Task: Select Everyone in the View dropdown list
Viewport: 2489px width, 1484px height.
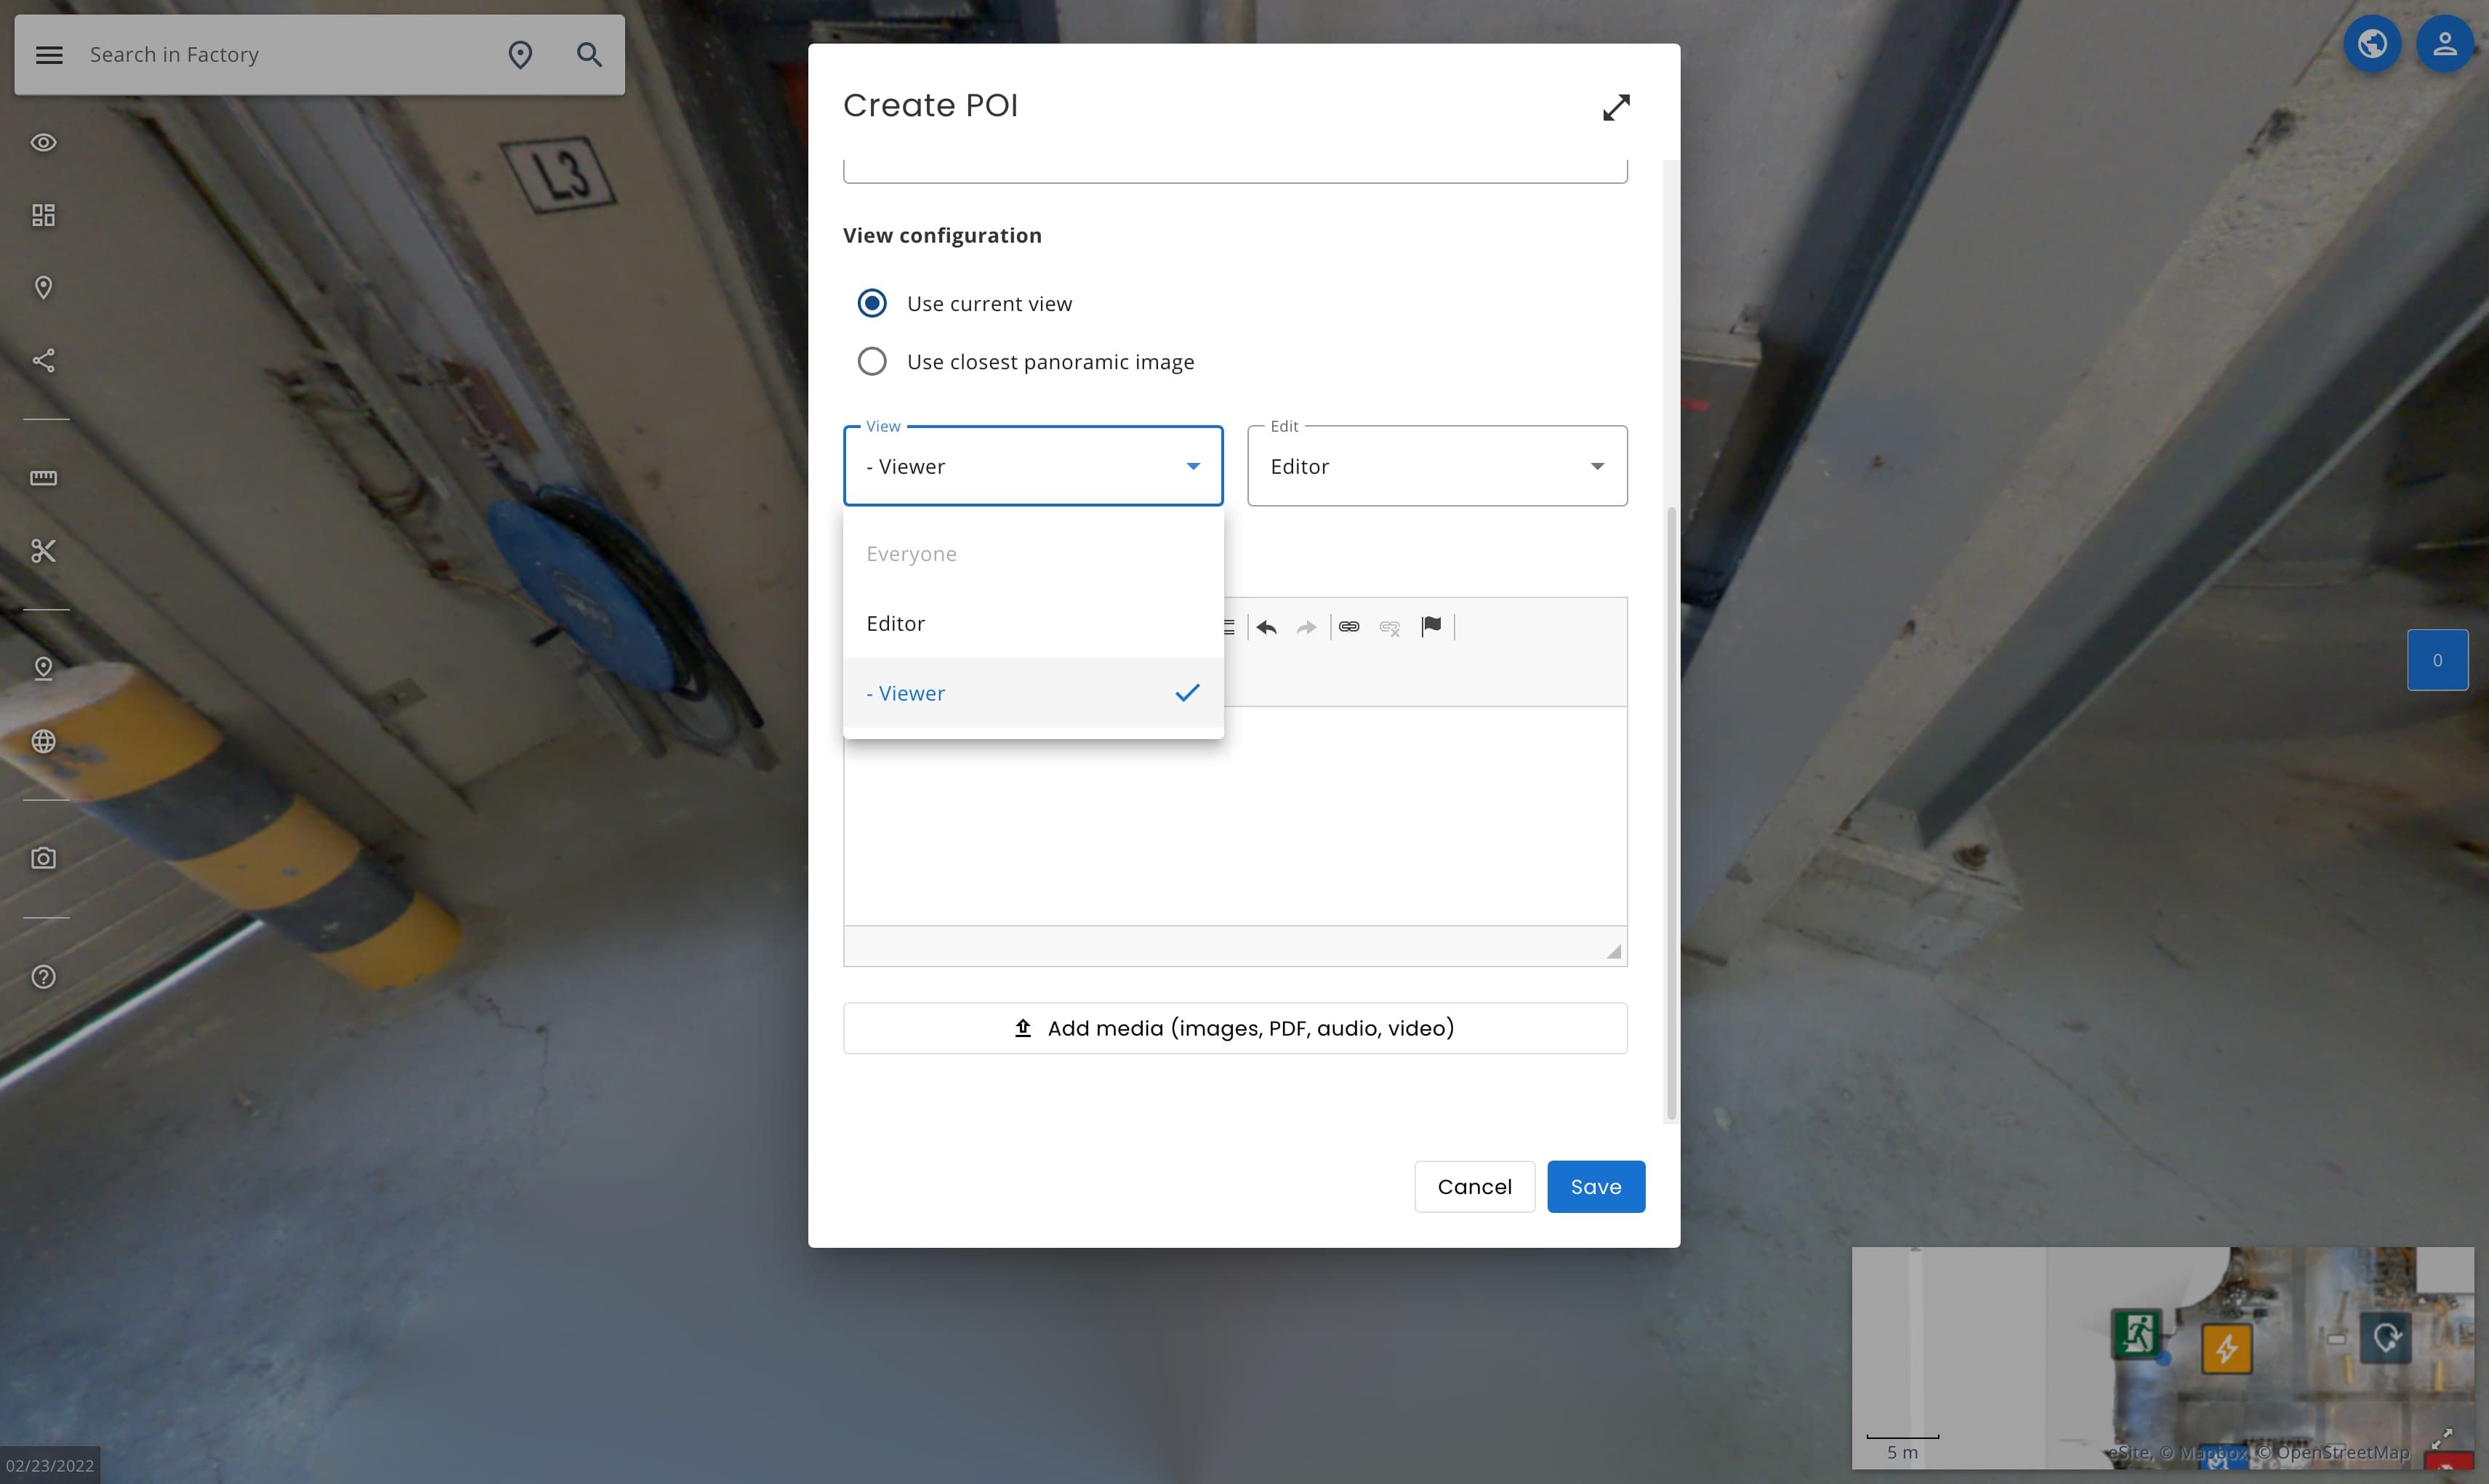Action: [911, 553]
